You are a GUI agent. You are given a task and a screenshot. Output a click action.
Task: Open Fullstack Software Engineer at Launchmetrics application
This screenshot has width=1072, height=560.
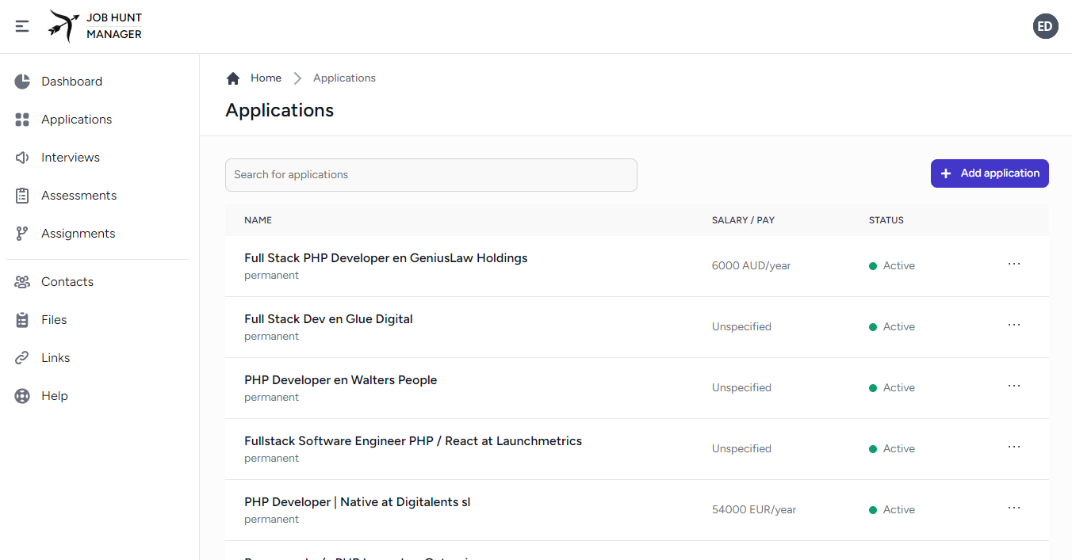click(x=413, y=441)
